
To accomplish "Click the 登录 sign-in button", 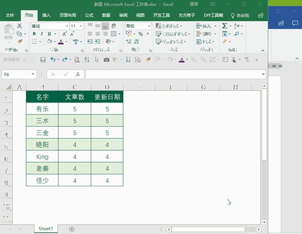I will point(194,4).
